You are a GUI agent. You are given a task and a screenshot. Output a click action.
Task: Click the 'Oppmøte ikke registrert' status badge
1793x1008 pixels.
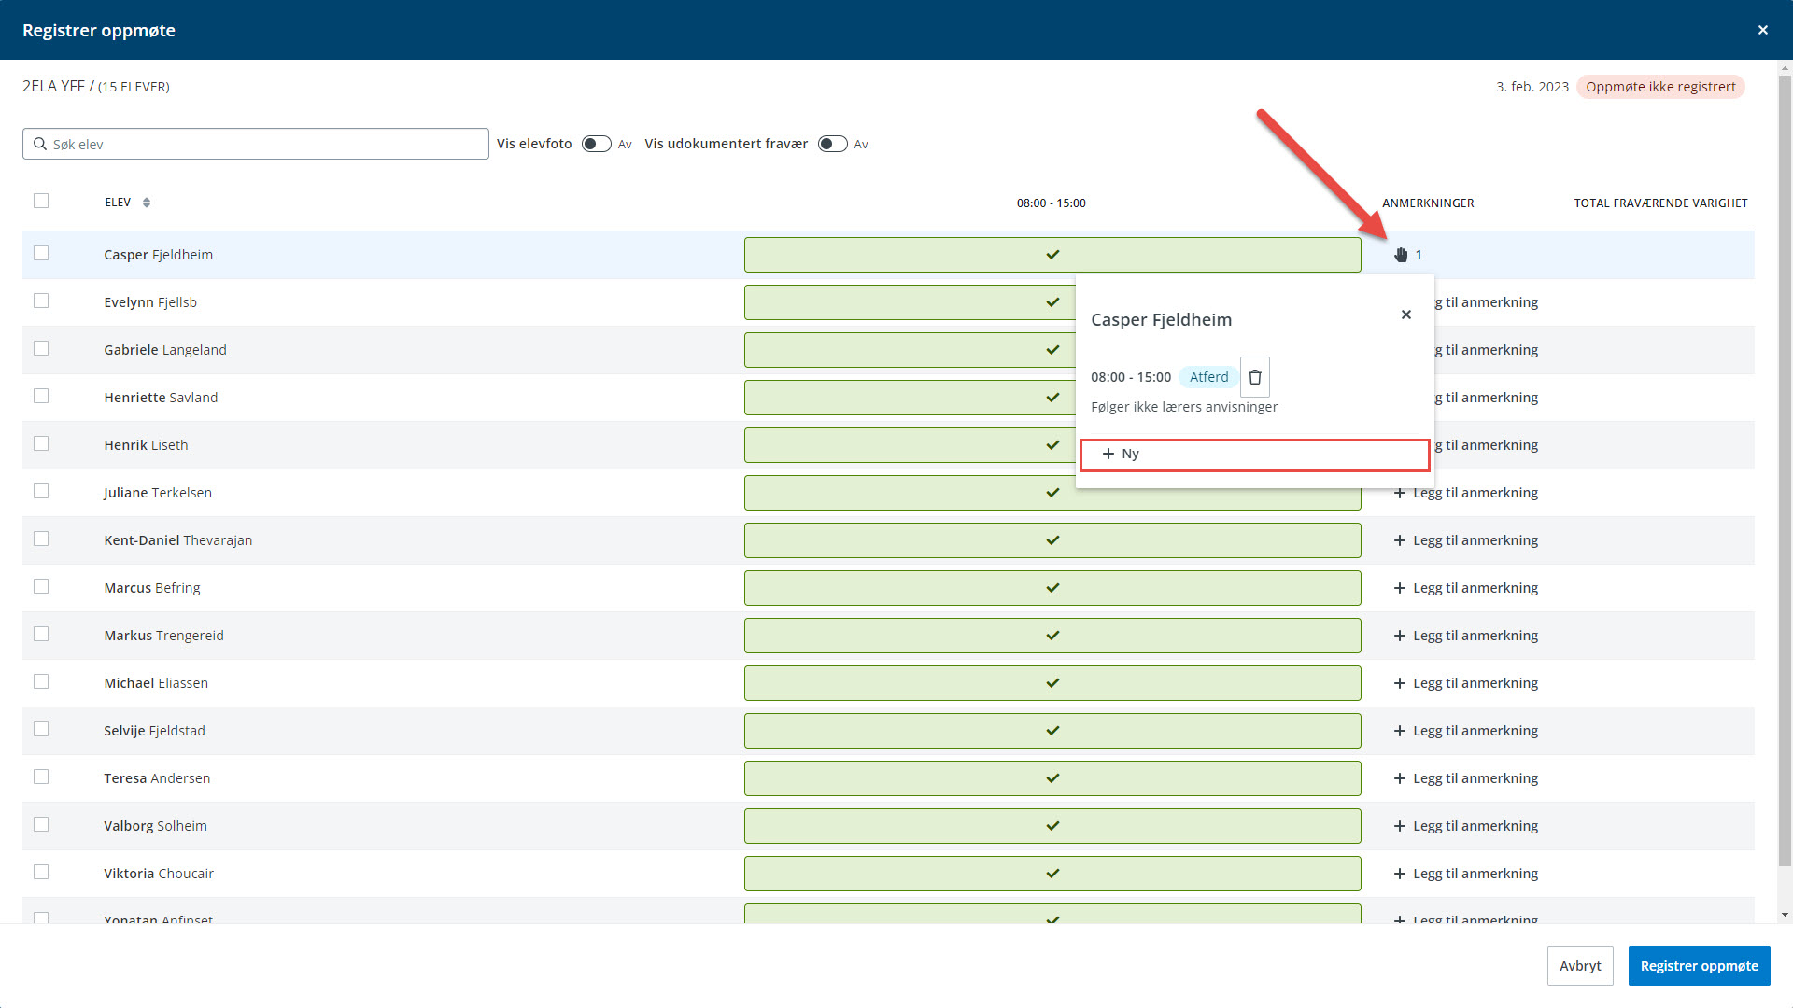[x=1660, y=87]
